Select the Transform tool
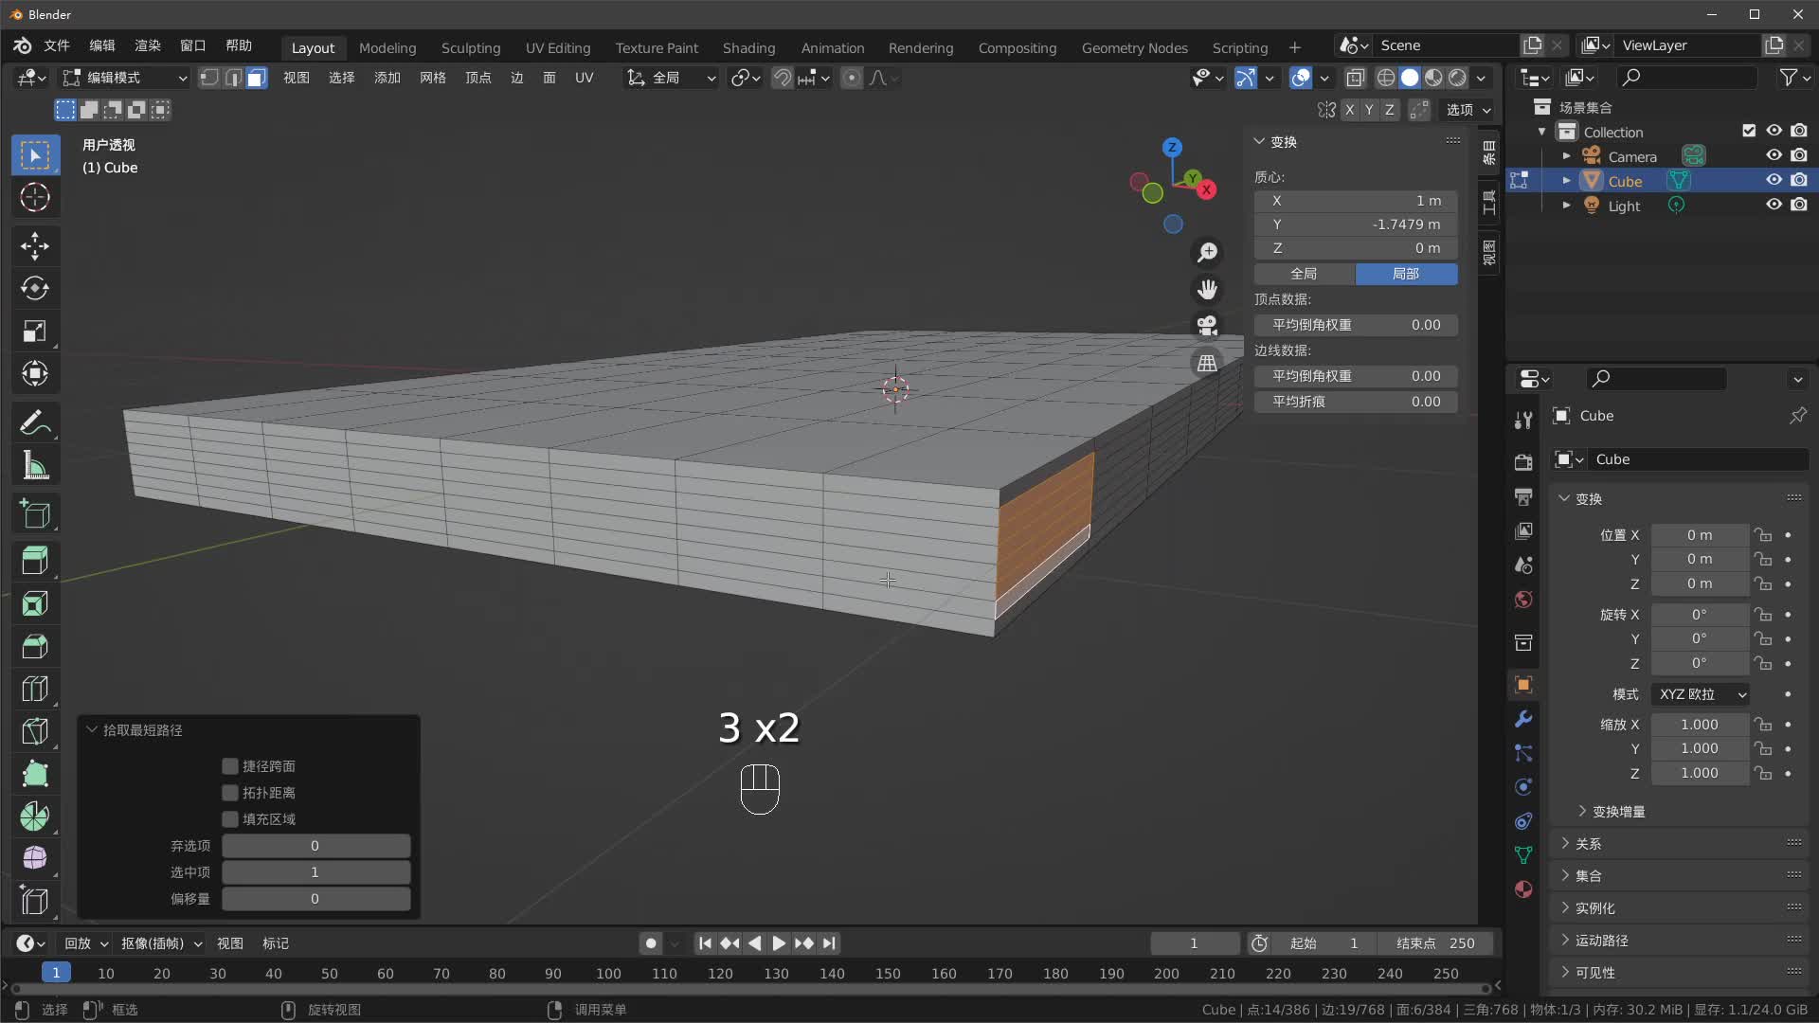The width and height of the screenshot is (1819, 1023). (35, 373)
